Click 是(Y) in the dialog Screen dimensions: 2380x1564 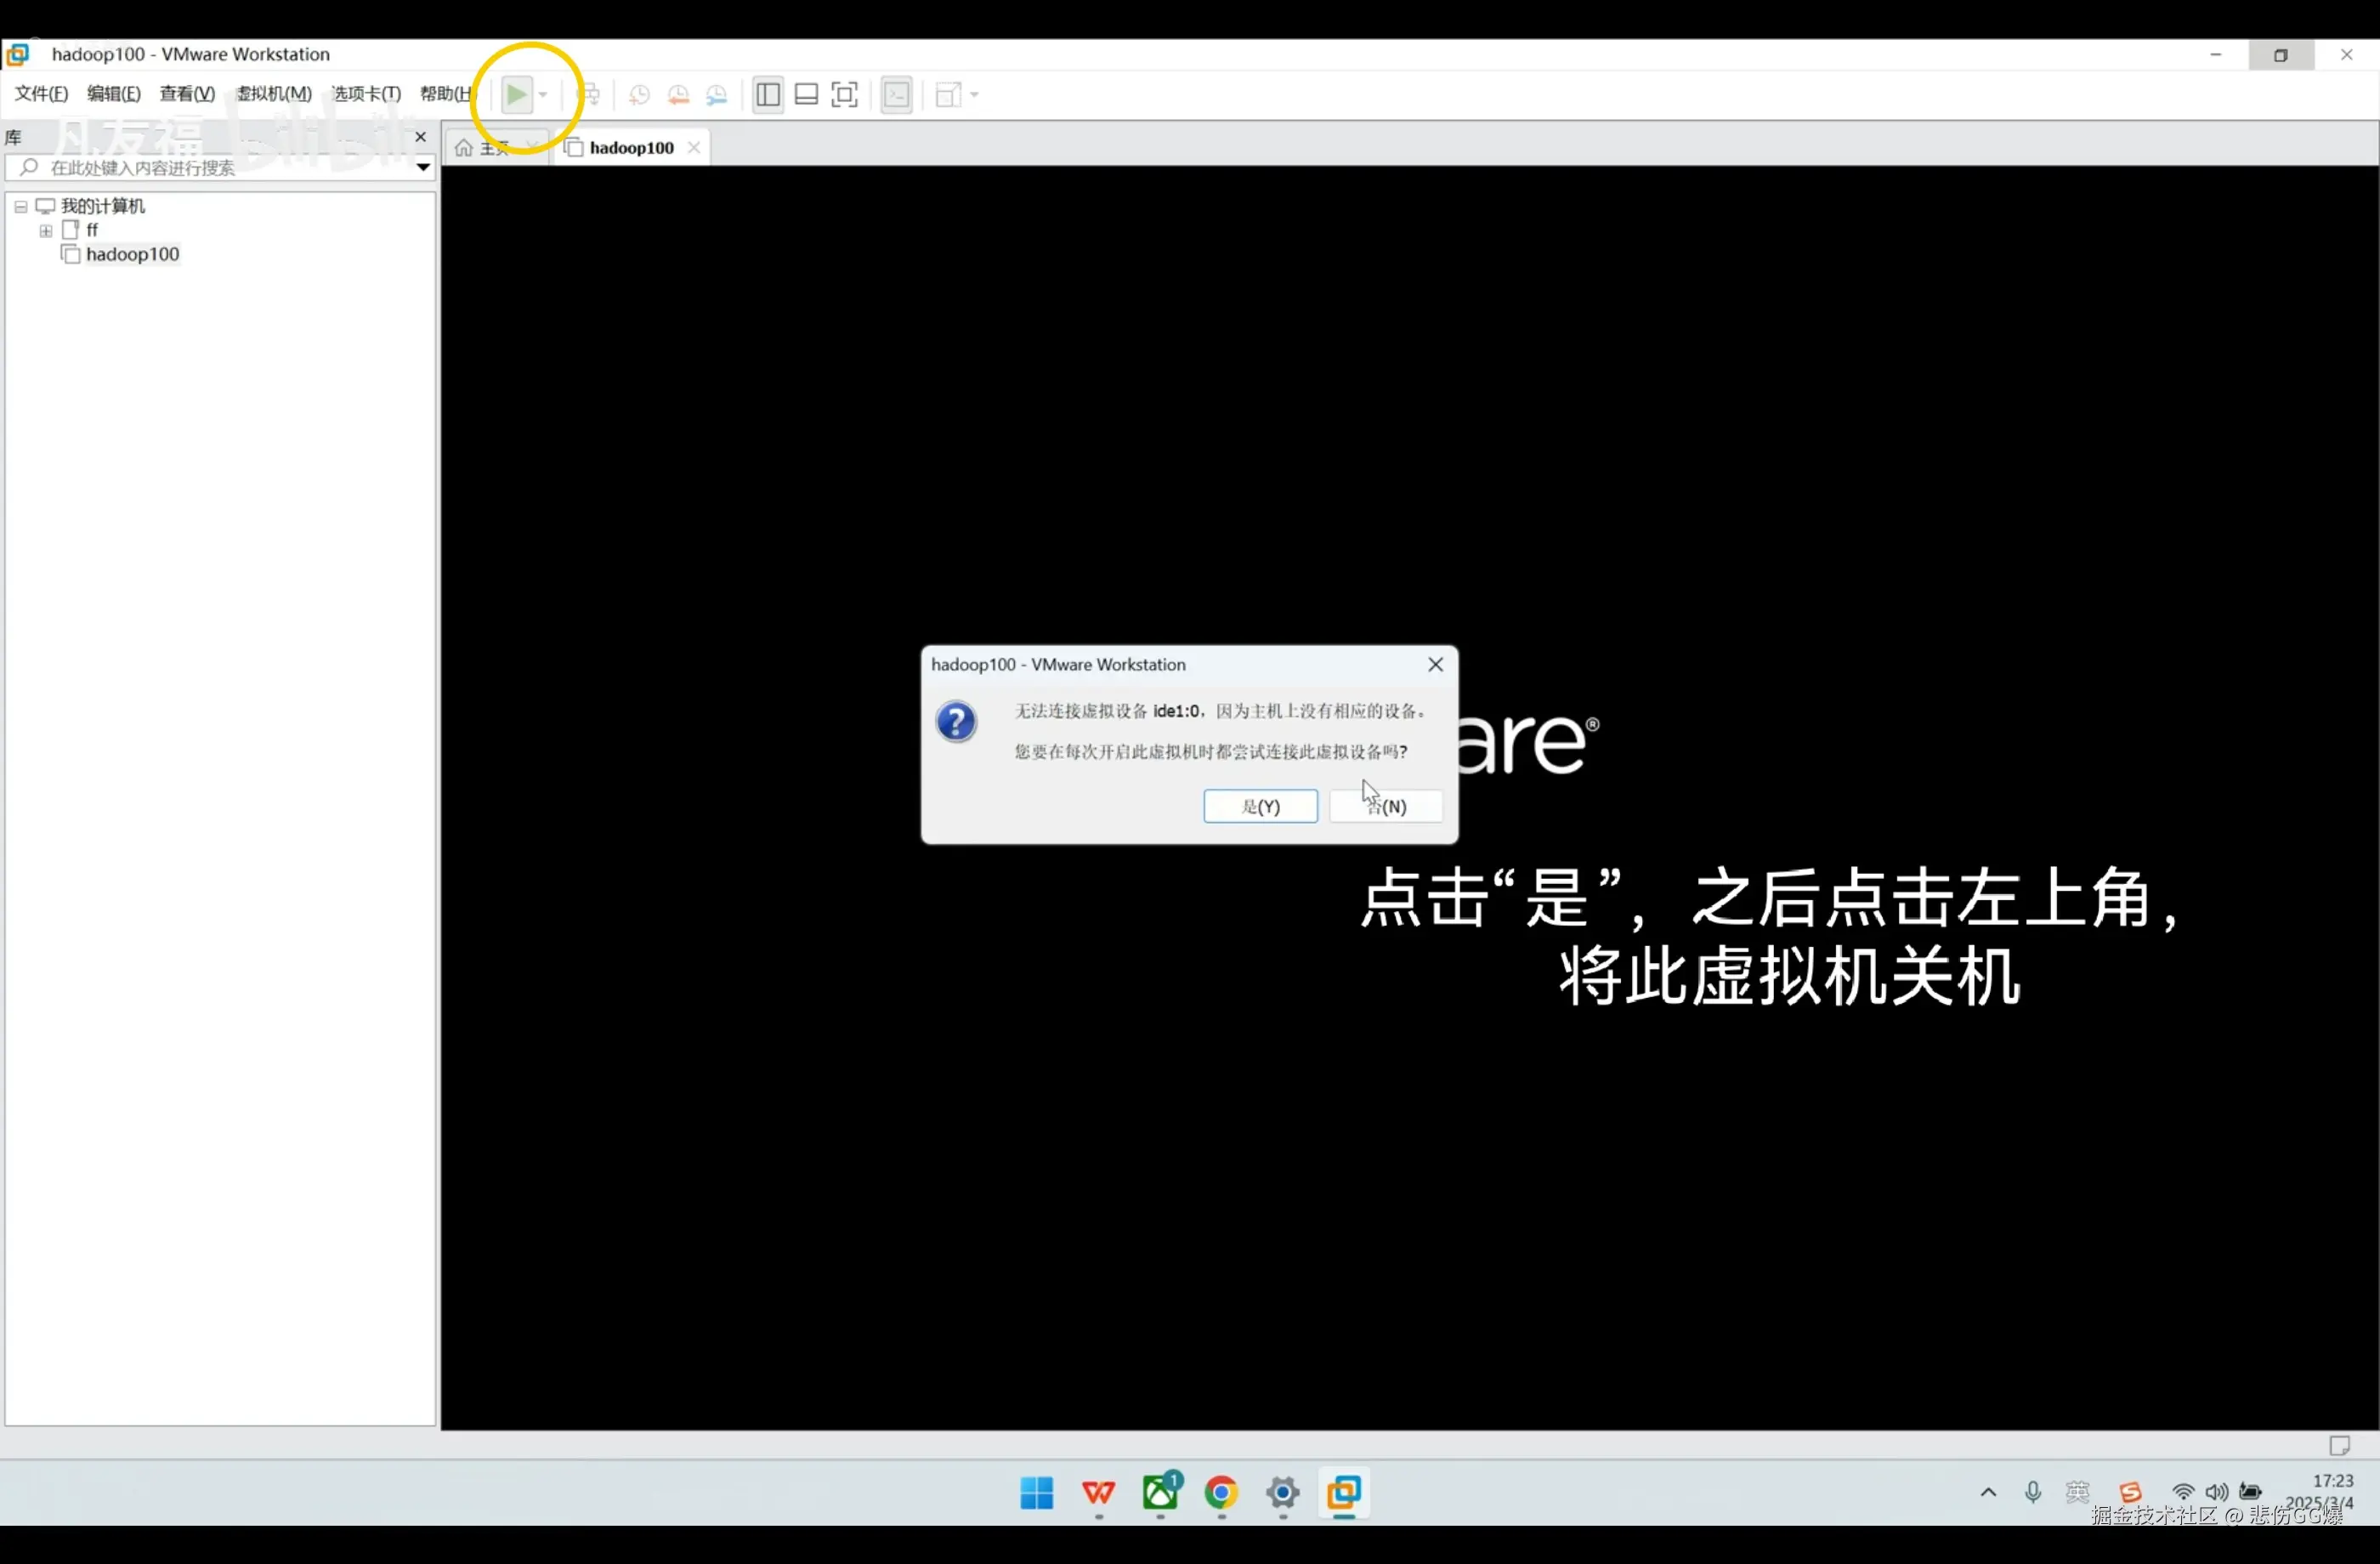coord(1260,806)
